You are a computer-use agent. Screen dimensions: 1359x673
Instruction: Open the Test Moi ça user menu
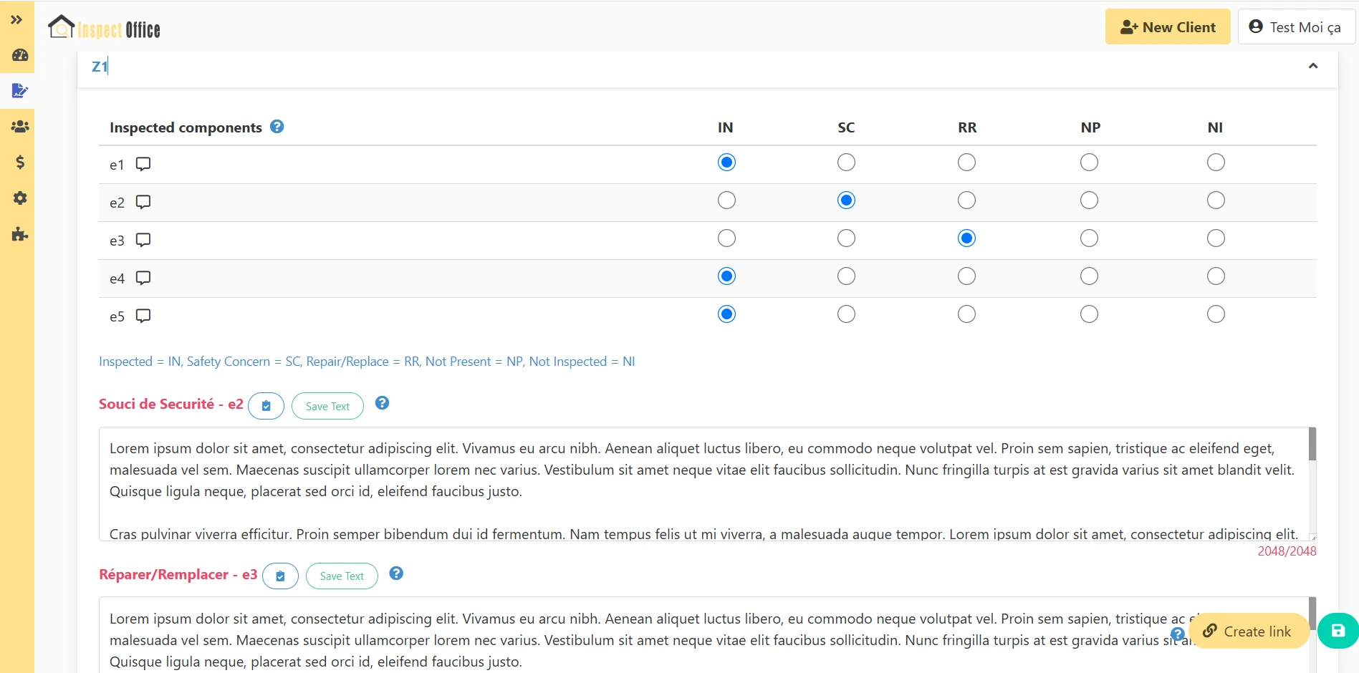(1295, 27)
